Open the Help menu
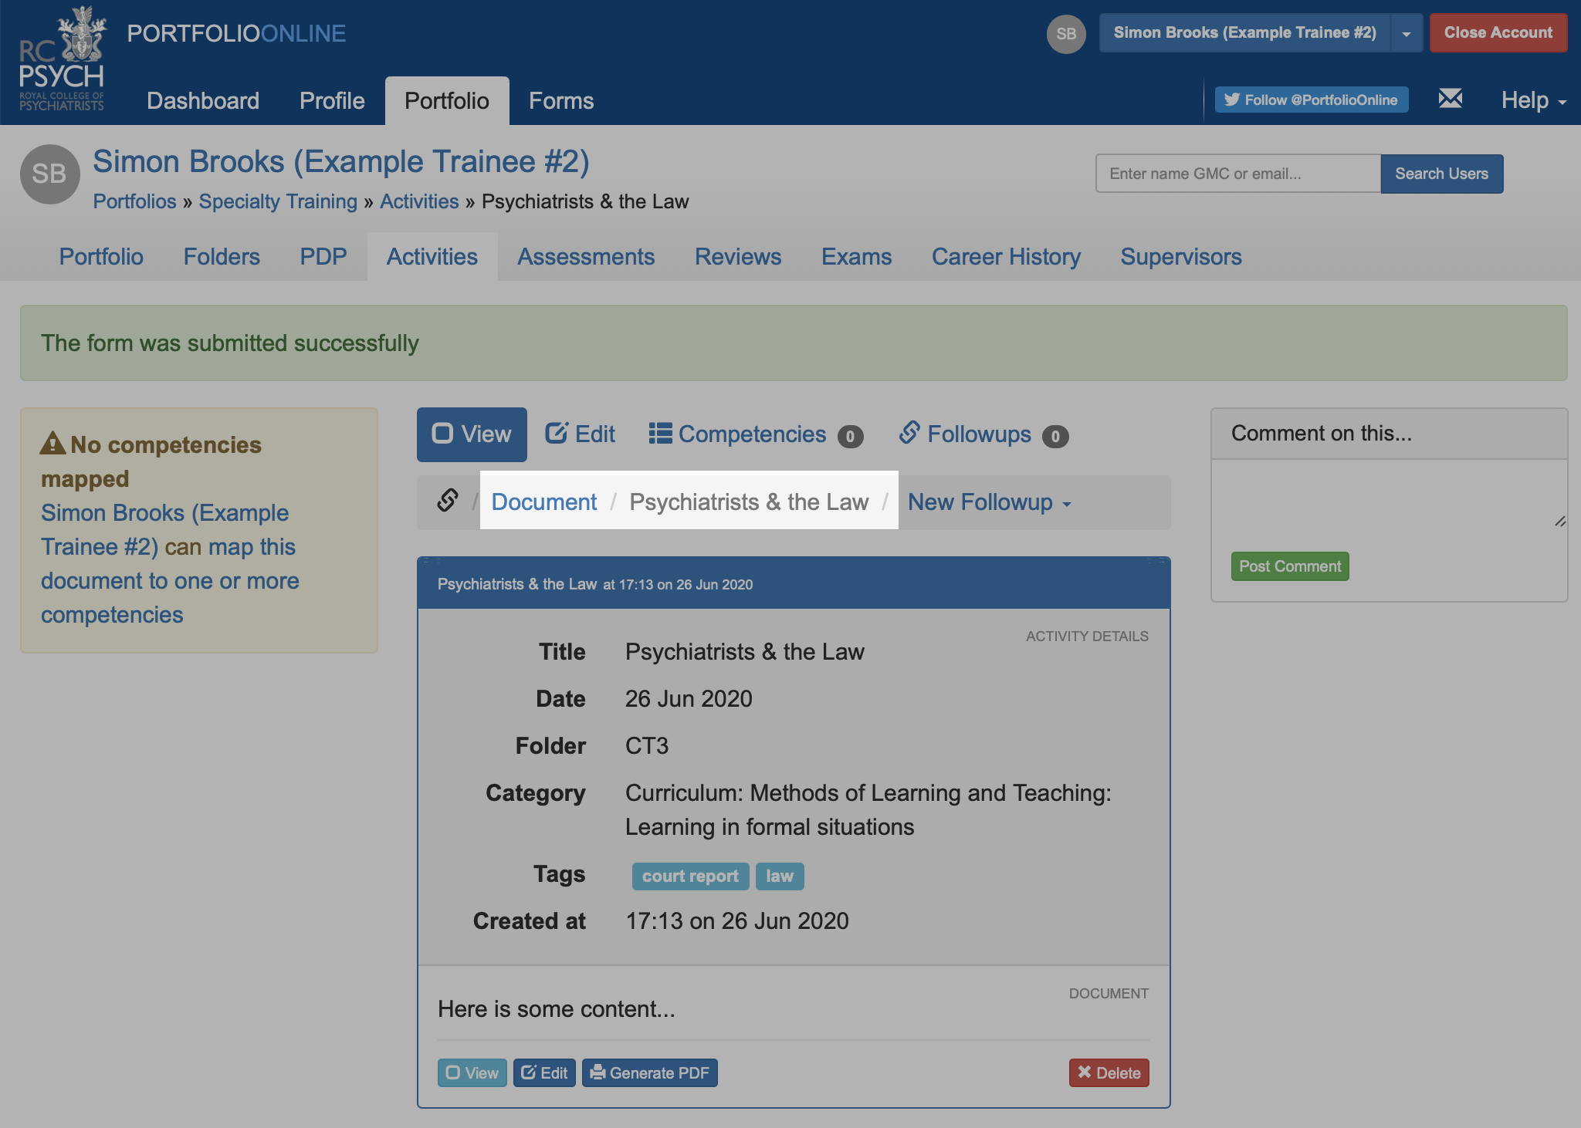The height and width of the screenshot is (1128, 1581). (1532, 100)
